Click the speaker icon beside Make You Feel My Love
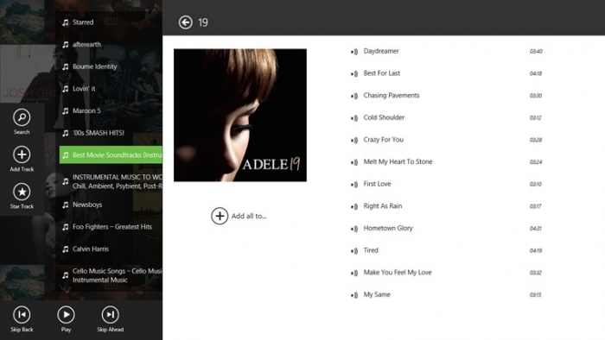This screenshot has width=605, height=340. pos(354,273)
